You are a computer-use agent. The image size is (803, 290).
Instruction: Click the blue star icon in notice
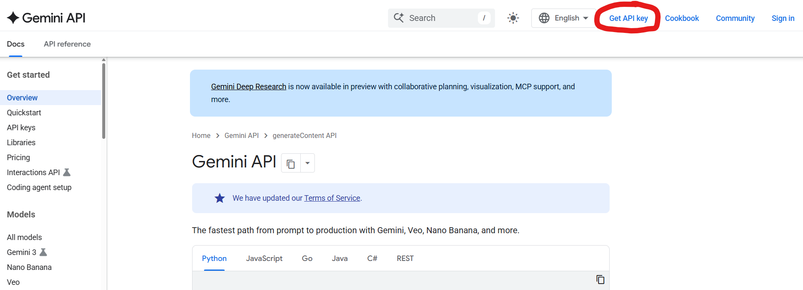pyautogui.click(x=219, y=198)
